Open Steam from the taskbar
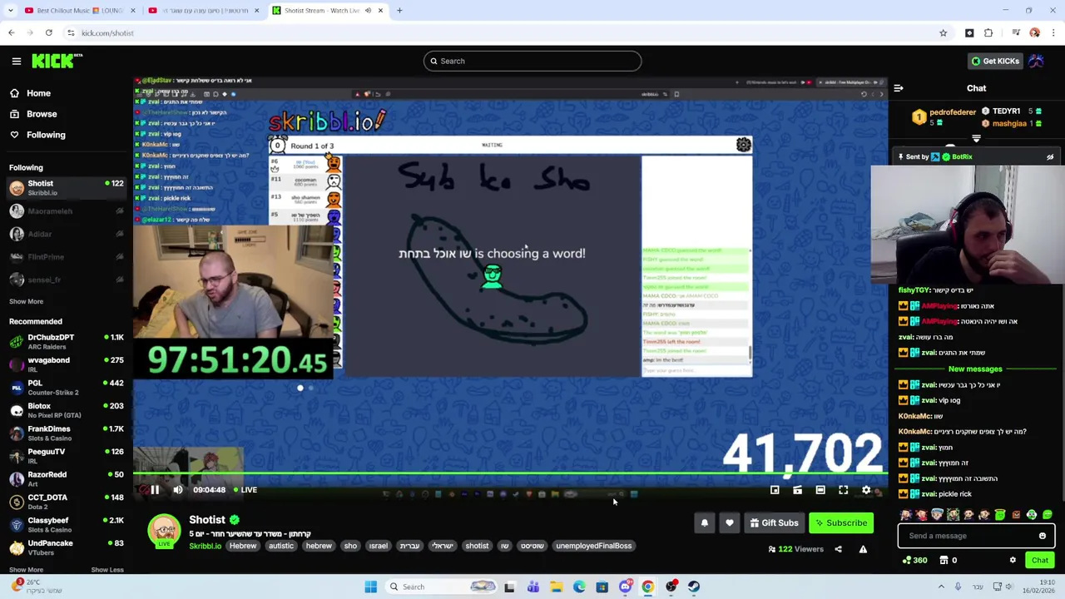 pos(694,587)
